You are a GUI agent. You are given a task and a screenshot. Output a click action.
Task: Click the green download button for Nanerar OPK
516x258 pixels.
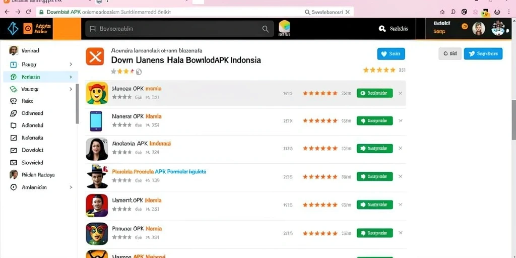click(x=374, y=121)
